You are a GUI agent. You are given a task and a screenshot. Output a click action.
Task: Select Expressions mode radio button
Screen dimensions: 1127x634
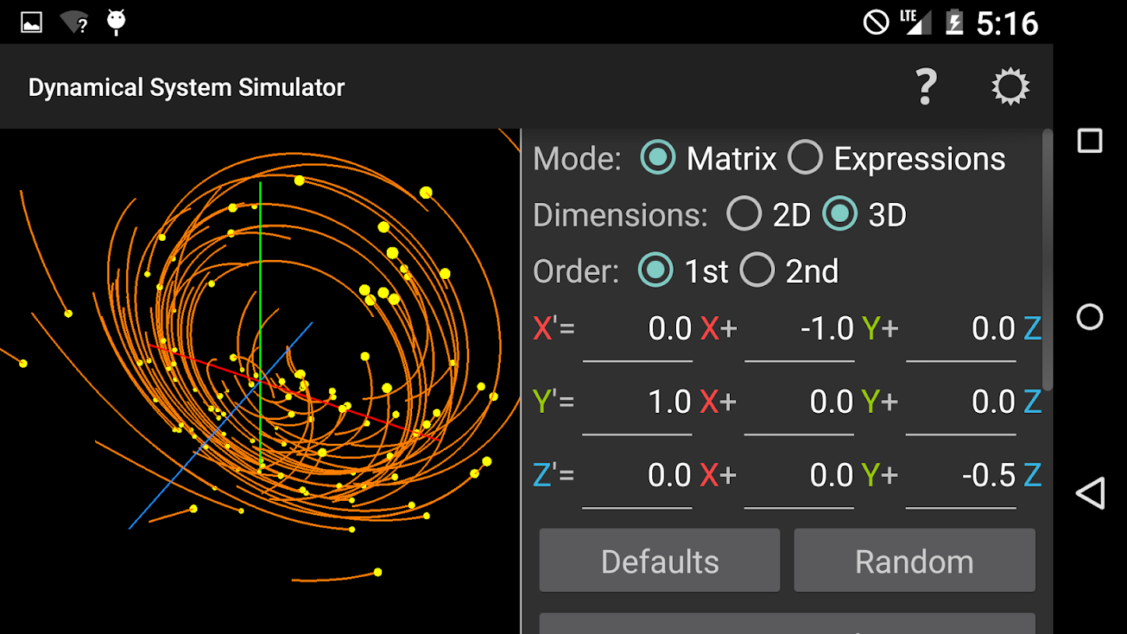pyautogui.click(x=805, y=158)
